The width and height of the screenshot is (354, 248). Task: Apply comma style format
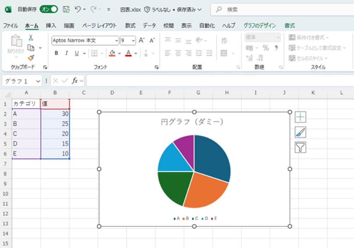276,48
